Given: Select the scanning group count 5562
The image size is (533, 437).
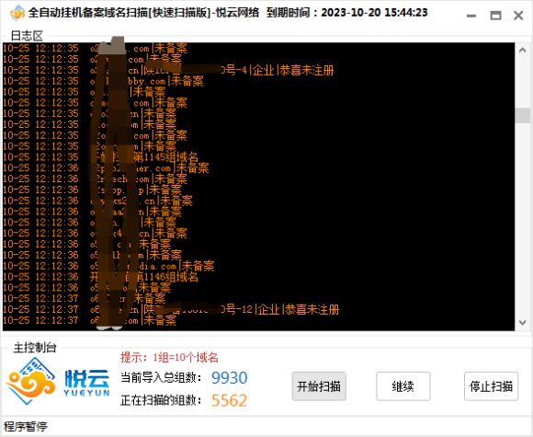Looking at the screenshot, I should click(229, 400).
